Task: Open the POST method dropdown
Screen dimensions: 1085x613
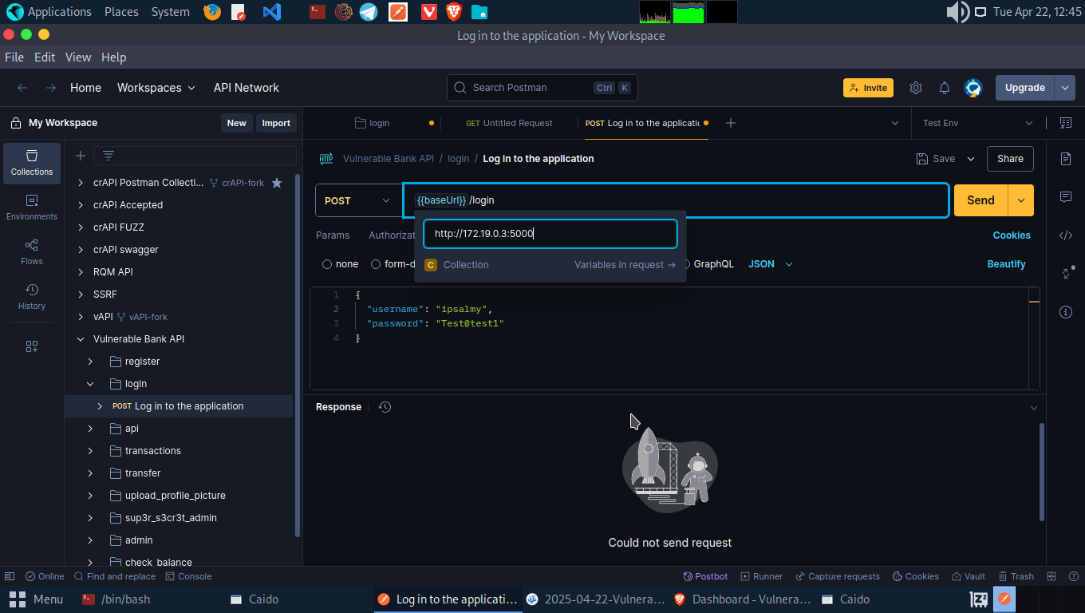Action: [x=358, y=200]
